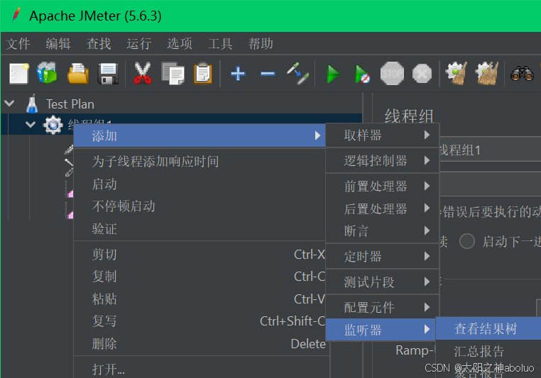Choose 不停顿启动 from context menu
This screenshot has width=541, height=378.
[x=200, y=206]
